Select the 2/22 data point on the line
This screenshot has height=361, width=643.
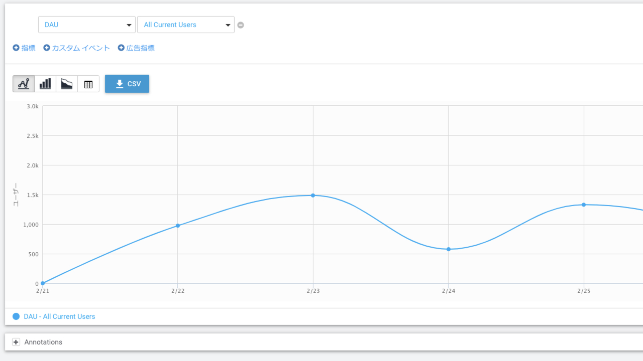[178, 226]
